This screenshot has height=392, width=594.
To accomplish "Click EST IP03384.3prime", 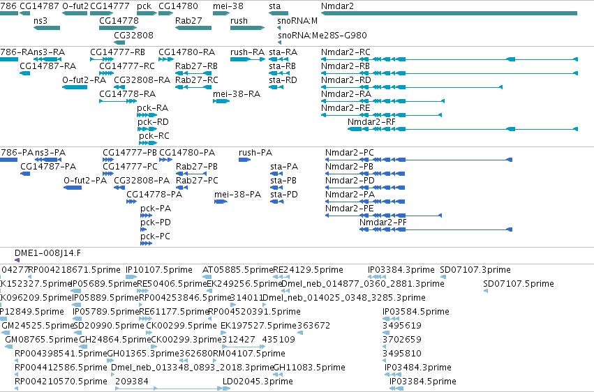I will click(x=401, y=270).
